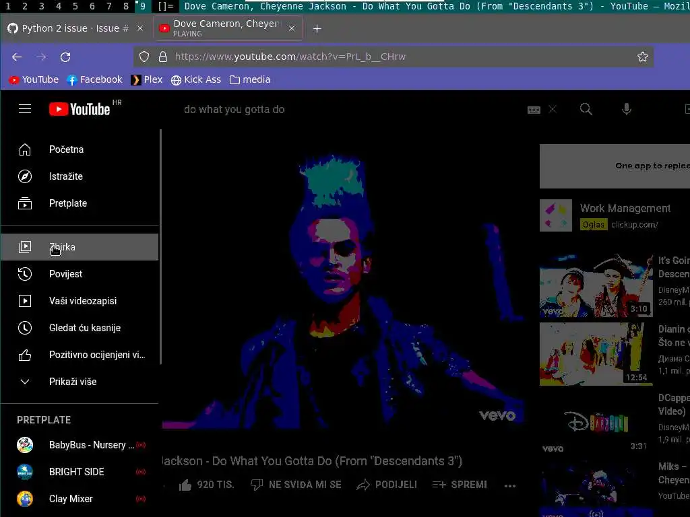This screenshot has width=690, height=517.
Task: Open Clay Mixer subscription channel
Action: 80,499
